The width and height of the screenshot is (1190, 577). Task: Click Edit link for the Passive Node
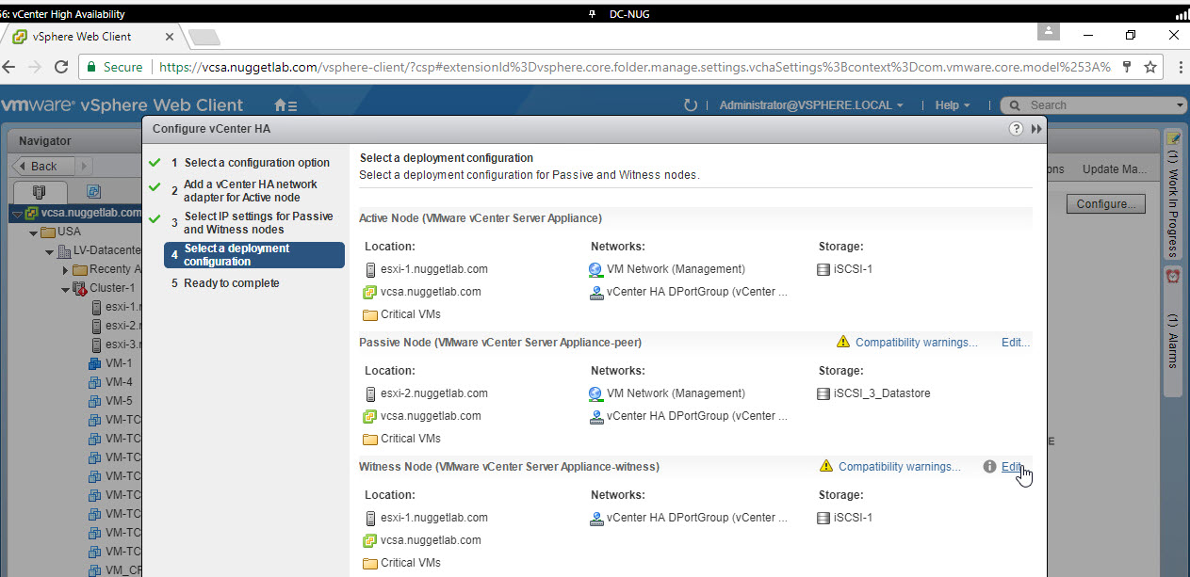[x=1015, y=343]
